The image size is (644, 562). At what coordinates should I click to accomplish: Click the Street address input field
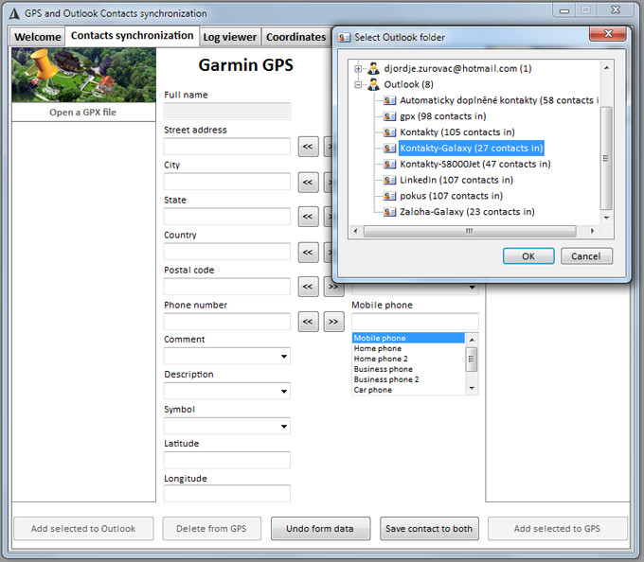226,147
